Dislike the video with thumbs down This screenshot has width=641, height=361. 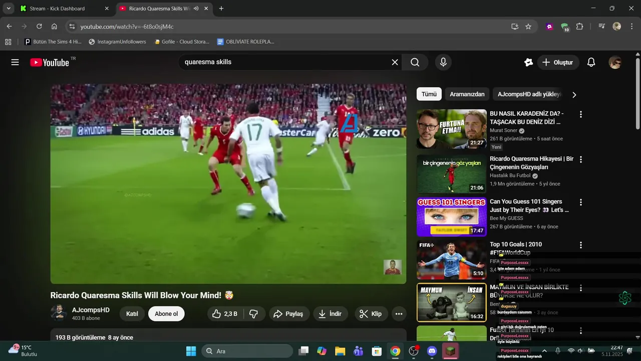point(254,314)
